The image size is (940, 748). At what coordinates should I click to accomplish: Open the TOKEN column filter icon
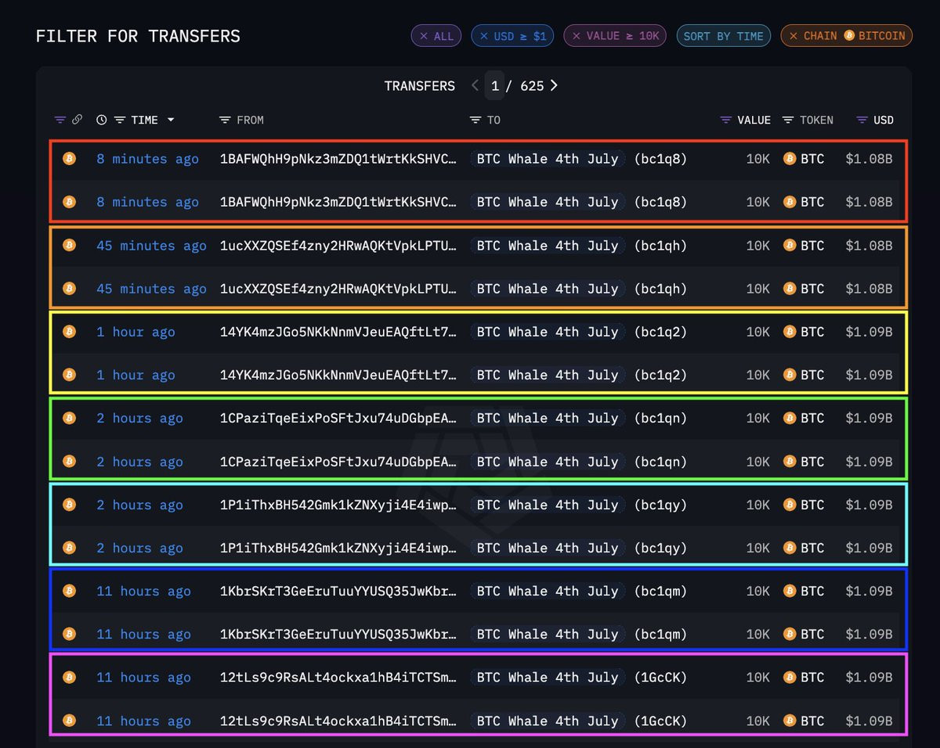point(788,120)
